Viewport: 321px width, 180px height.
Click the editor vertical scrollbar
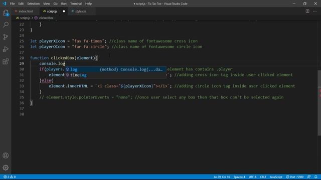[x=319, y=102]
